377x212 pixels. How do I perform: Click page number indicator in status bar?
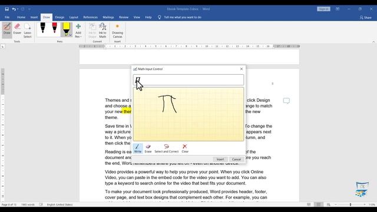pos(9,204)
